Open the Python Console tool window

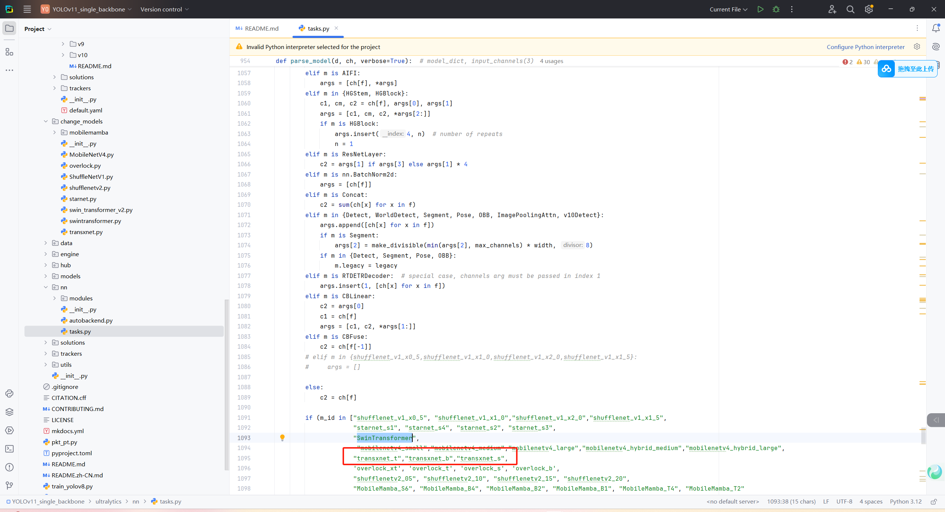[9, 393]
